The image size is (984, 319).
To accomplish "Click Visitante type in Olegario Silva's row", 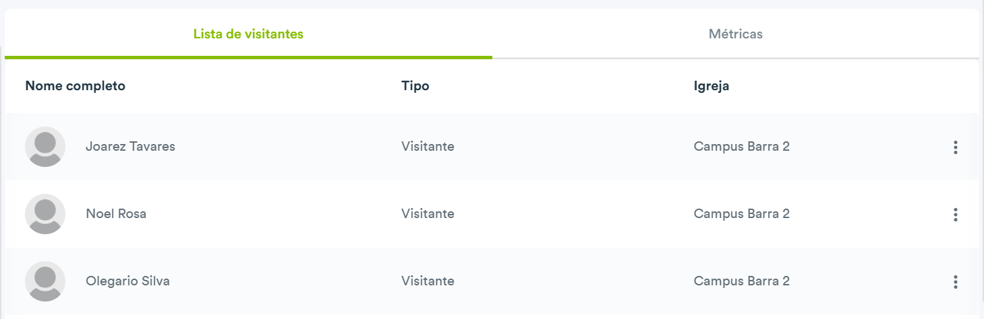I will [428, 281].
